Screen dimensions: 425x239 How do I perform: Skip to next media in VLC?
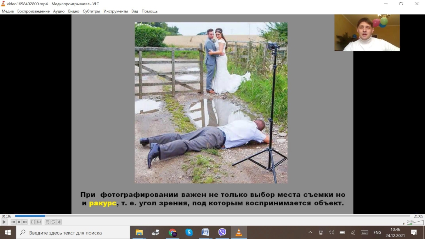(25, 222)
